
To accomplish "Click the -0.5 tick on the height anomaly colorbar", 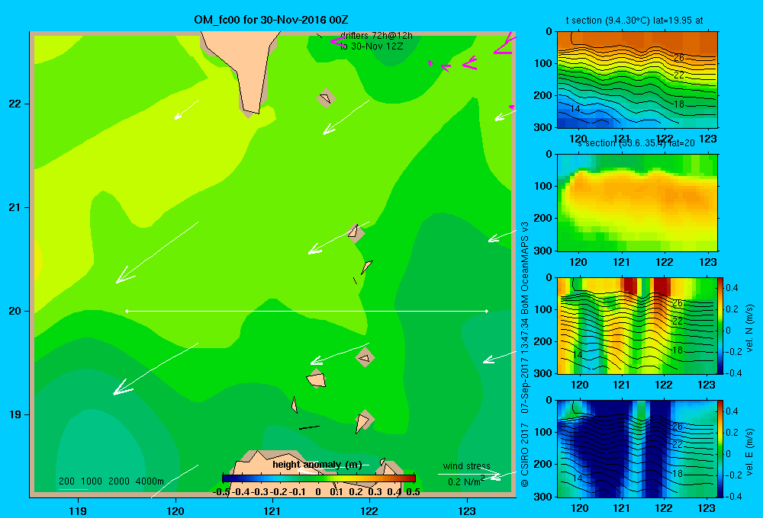I will pyautogui.click(x=221, y=492).
